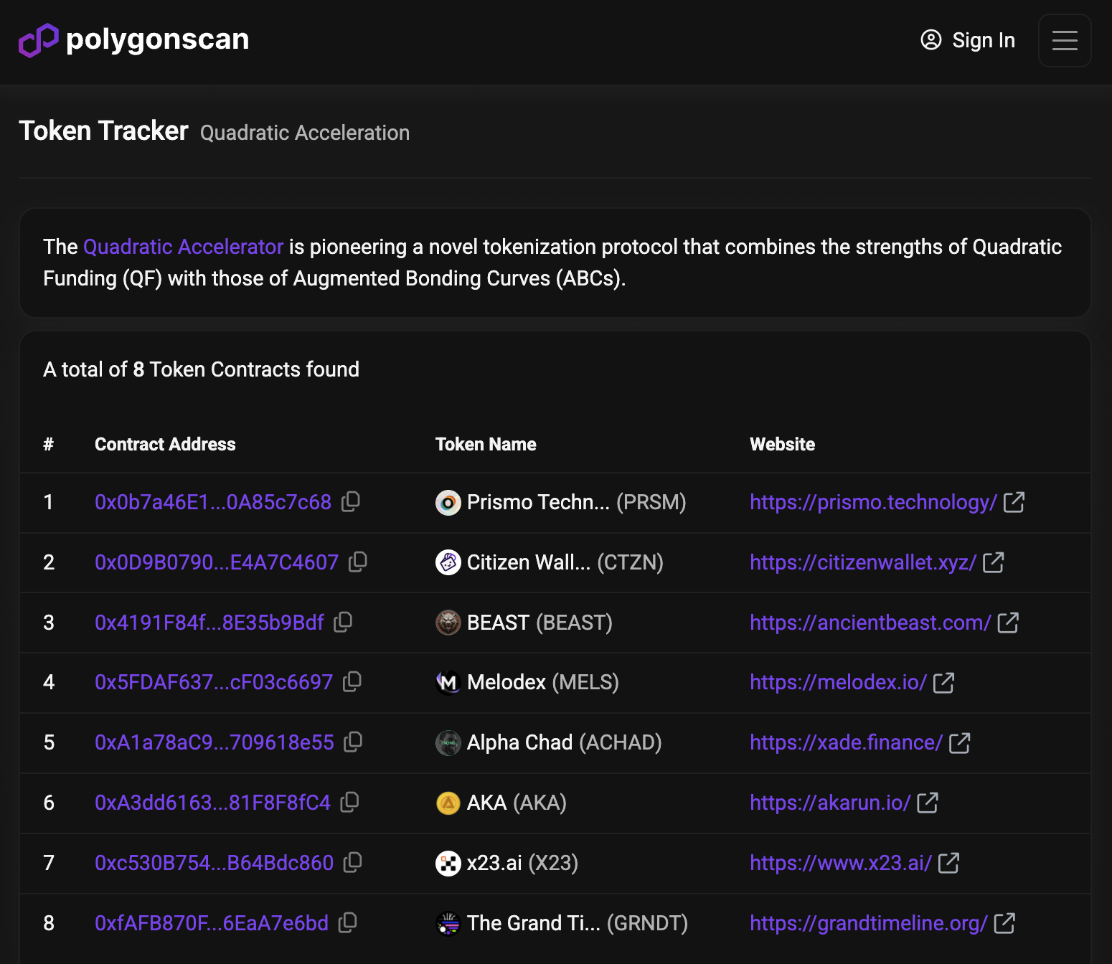Open contract 0xfAFB870F...6EaA7e6bd
The image size is (1112, 964).
coord(212,923)
